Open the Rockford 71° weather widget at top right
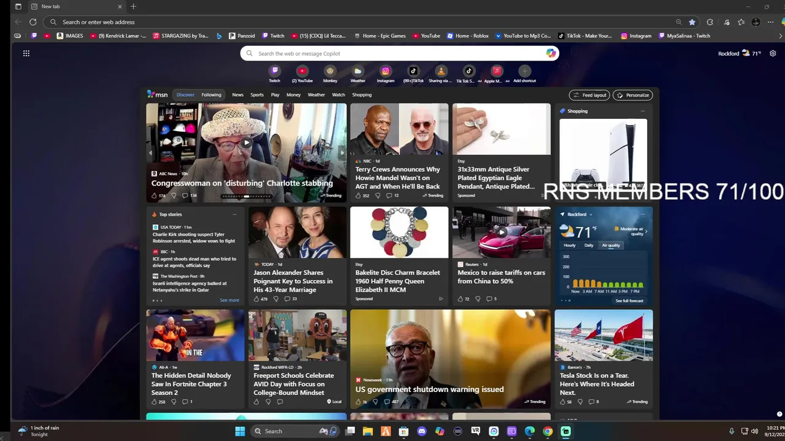The width and height of the screenshot is (785, 441). [x=740, y=53]
